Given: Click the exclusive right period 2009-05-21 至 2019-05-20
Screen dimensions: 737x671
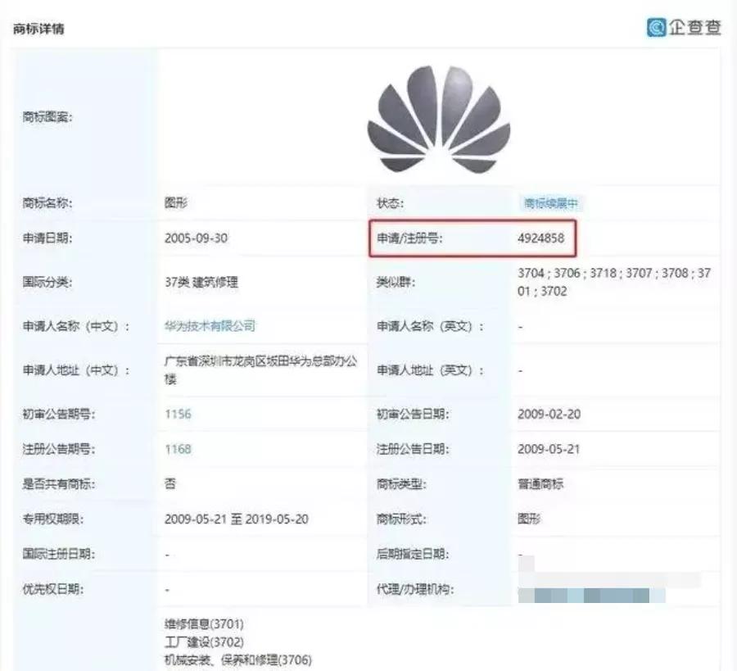Looking at the screenshot, I should (237, 519).
